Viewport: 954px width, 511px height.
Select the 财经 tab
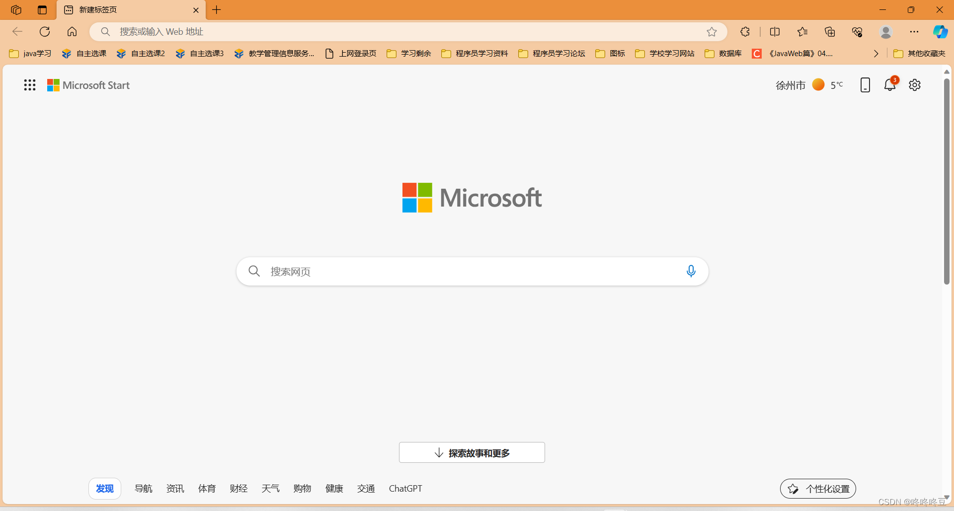pos(239,489)
